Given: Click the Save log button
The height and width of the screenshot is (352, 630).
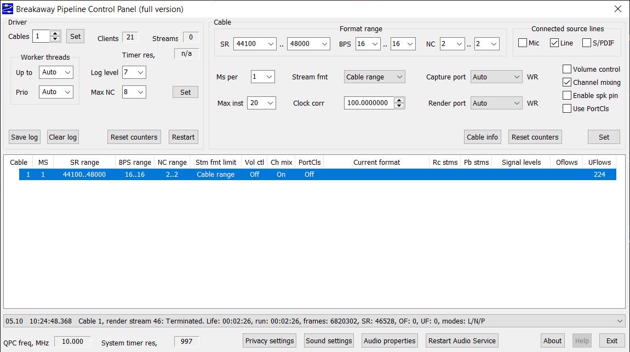Looking at the screenshot, I should tap(24, 137).
